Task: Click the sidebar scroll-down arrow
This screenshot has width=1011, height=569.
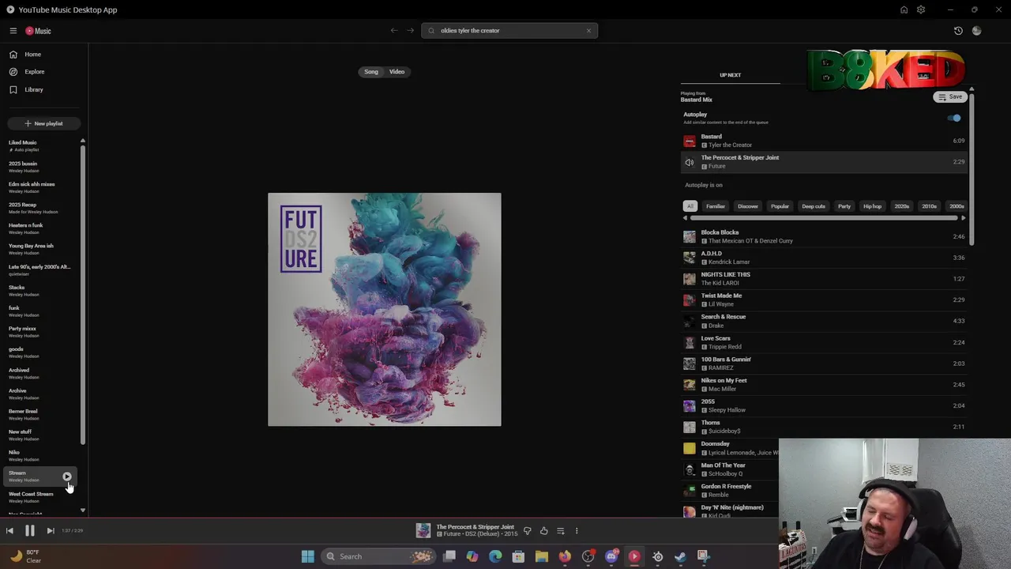Action: (x=83, y=511)
